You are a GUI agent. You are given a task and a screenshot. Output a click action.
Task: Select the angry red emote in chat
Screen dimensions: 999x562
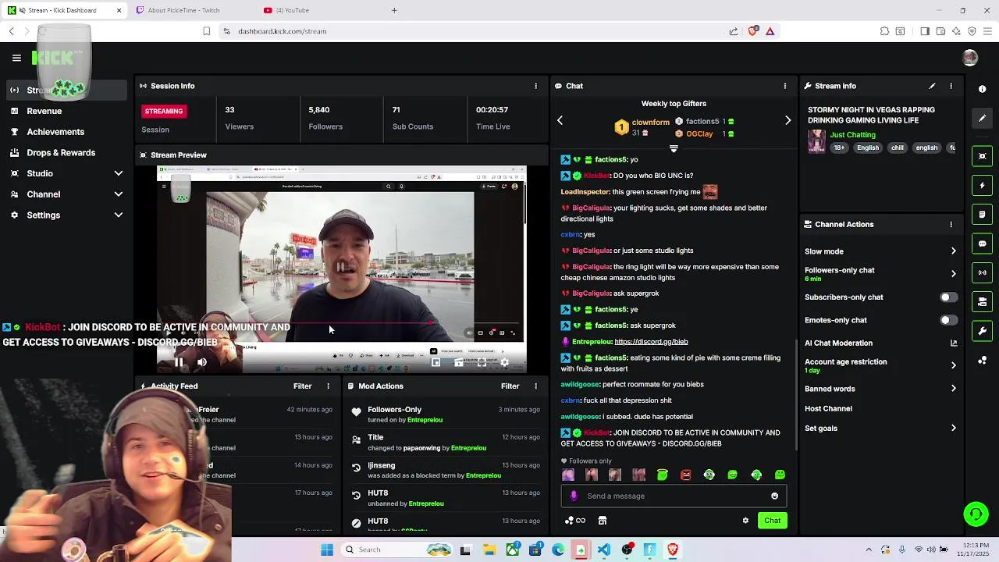[x=685, y=475]
